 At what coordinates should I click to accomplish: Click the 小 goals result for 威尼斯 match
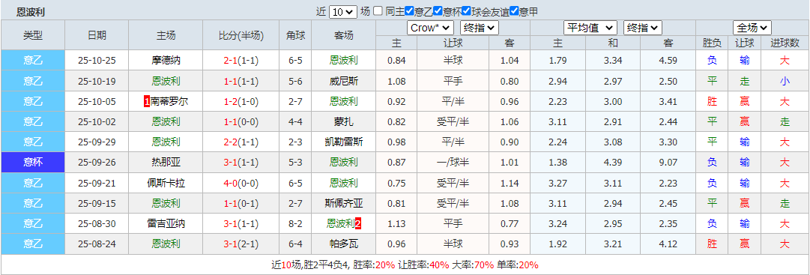(x=785, y=81)
